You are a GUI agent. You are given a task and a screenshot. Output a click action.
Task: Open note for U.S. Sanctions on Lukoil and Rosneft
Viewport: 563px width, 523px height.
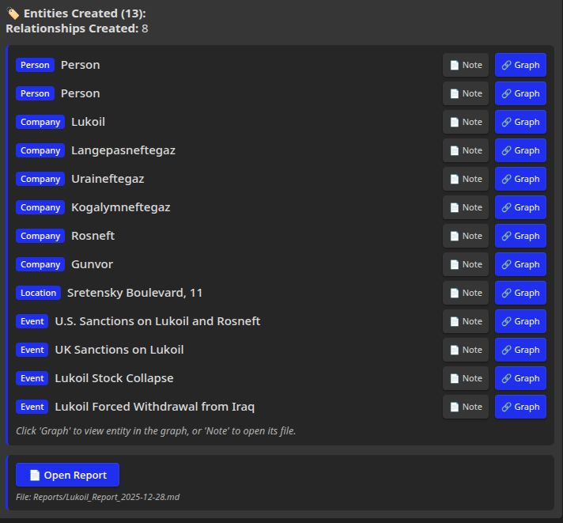click(x=465, y=321)
